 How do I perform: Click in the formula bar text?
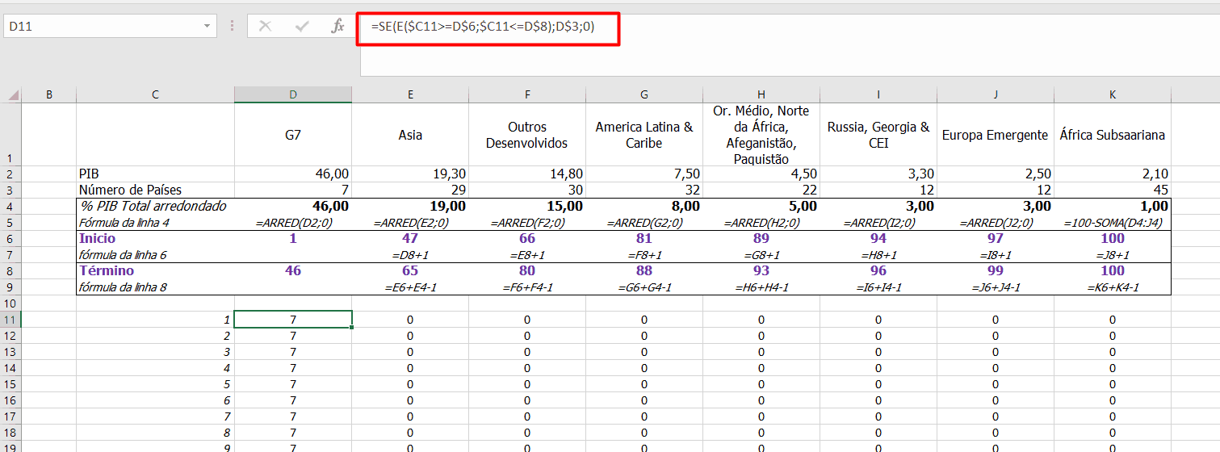click(x=483, y=27)
